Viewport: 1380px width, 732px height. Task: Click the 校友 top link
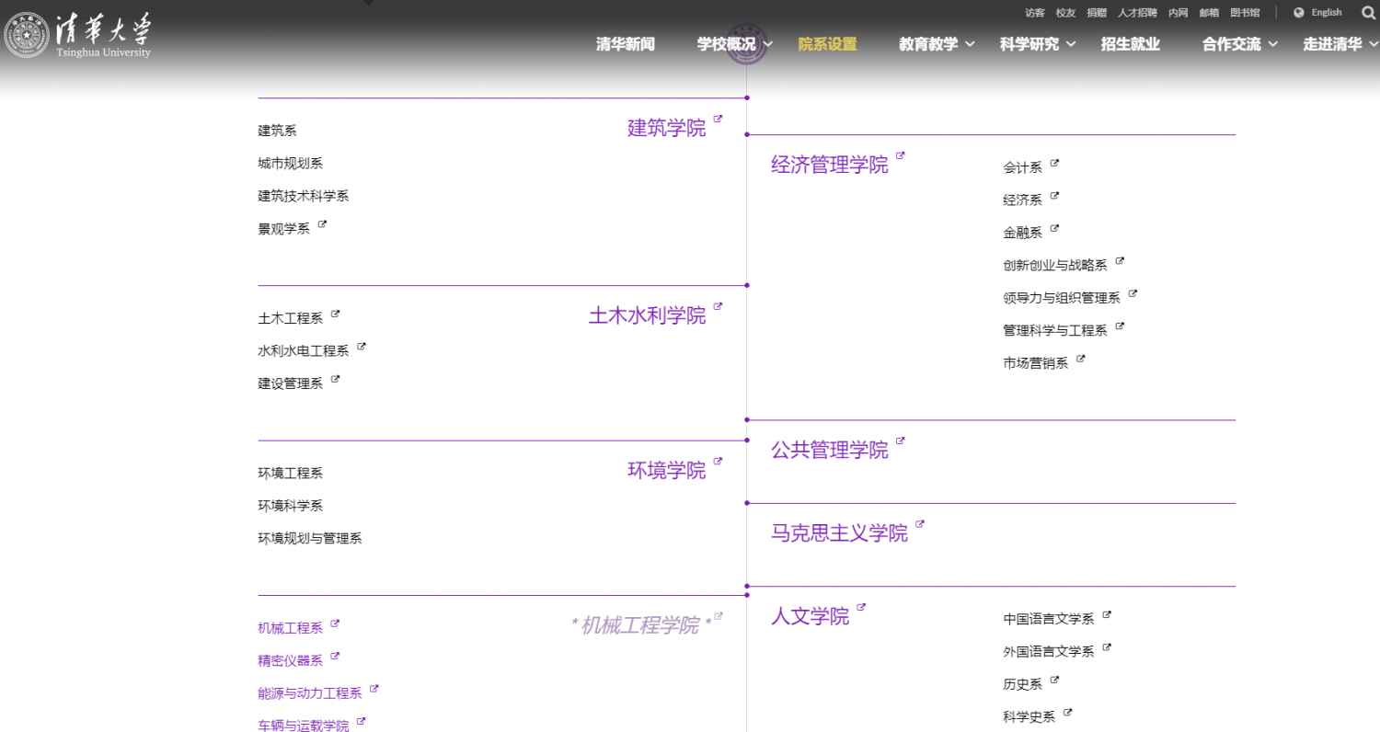click(x=1065, y=13)
